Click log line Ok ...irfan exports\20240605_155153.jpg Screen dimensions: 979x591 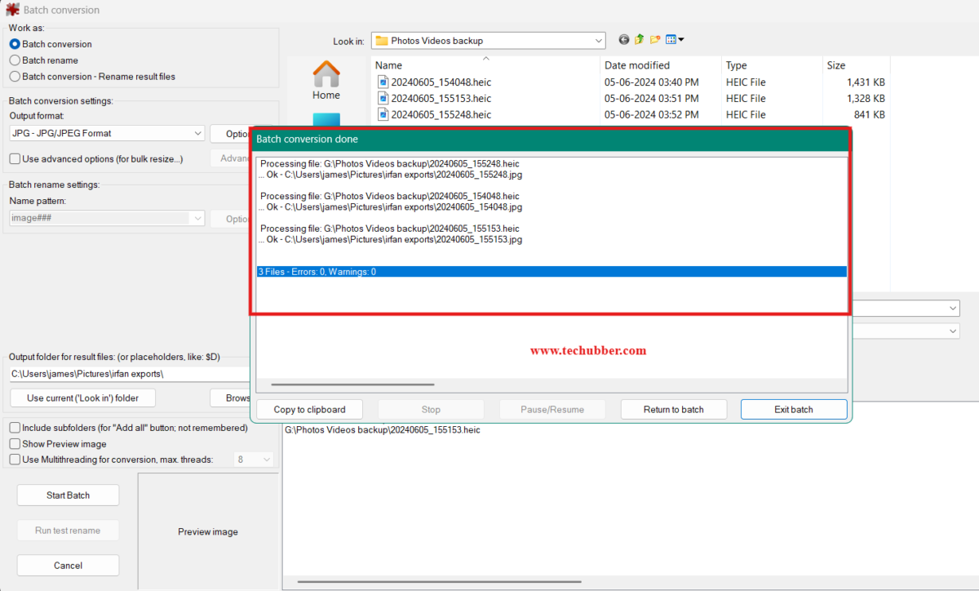coord(390,239)
